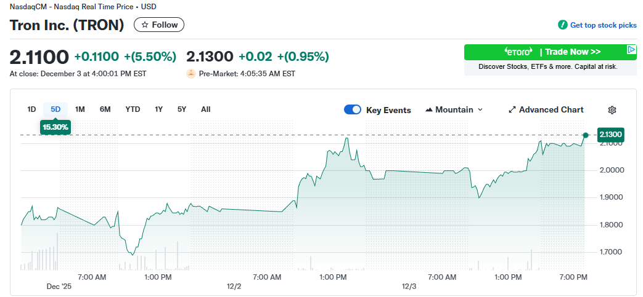Select the 1D time range tab

click(31, 109)
